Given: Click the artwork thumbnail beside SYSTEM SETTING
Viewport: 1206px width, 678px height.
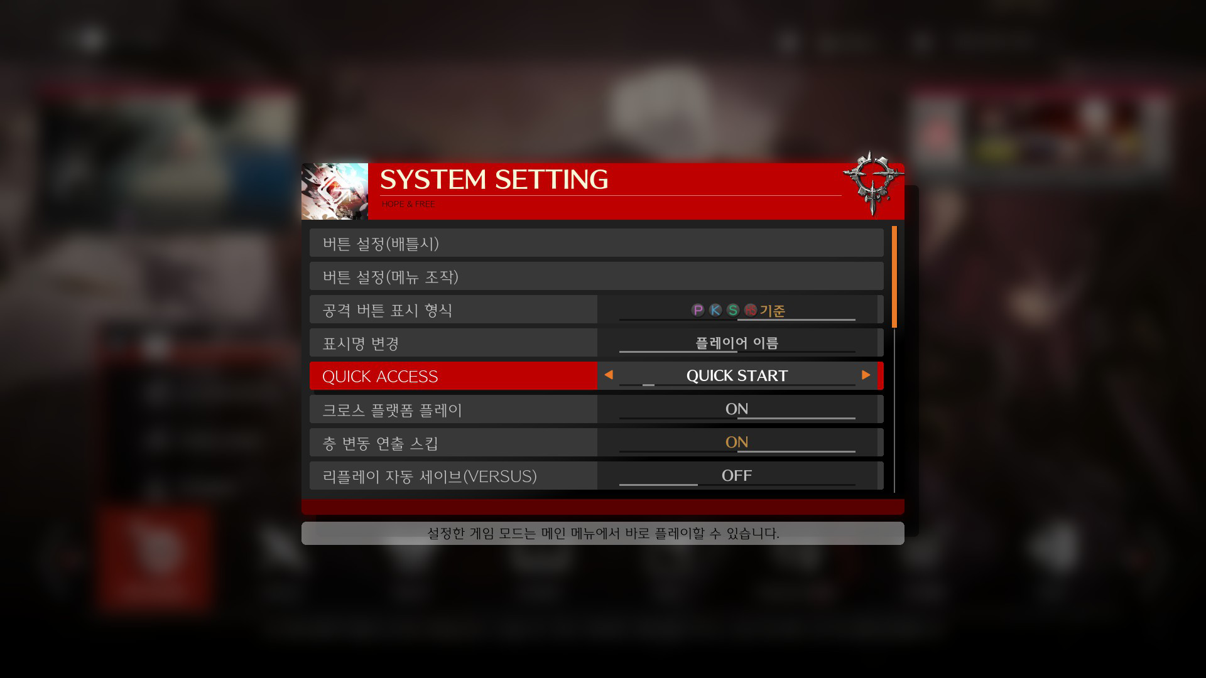Looking at the screenshot, I should 335,191.
